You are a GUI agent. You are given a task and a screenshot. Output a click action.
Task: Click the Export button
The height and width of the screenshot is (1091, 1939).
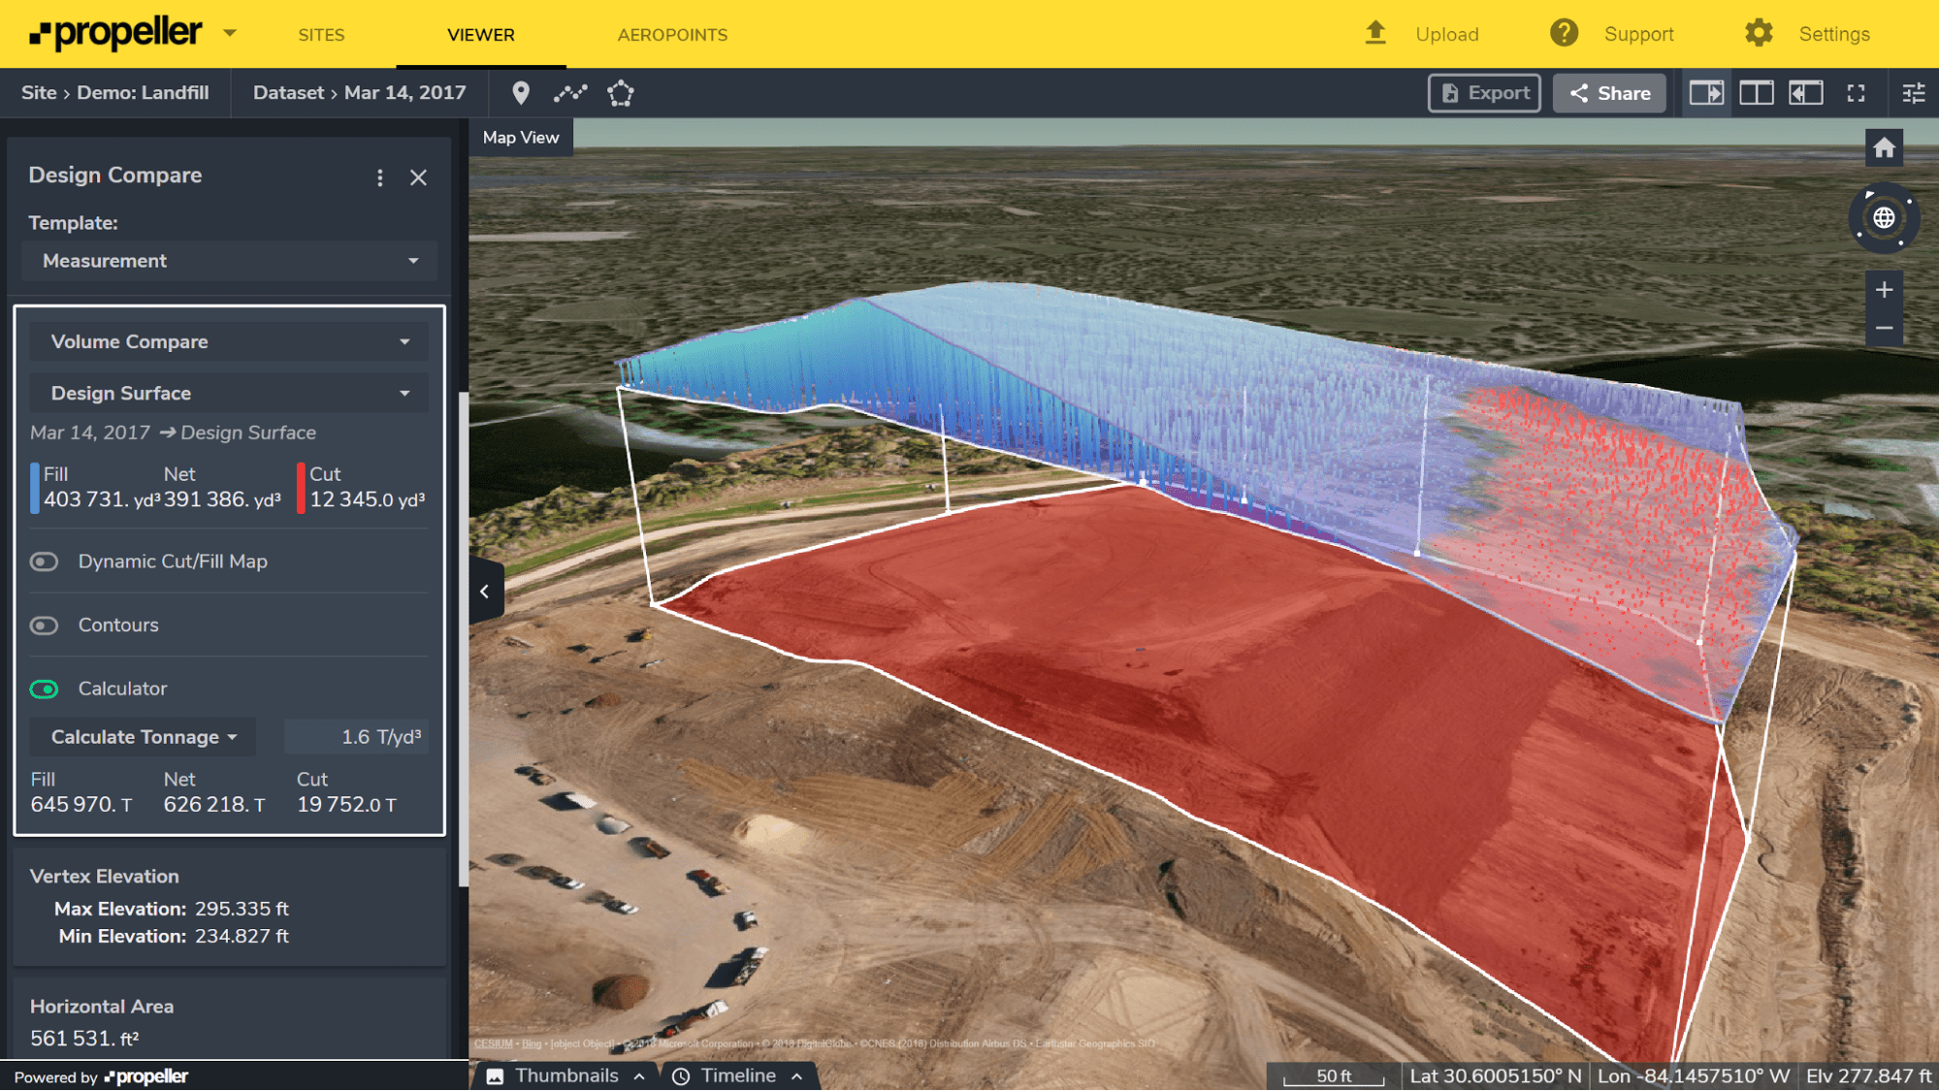[1483, 92]
